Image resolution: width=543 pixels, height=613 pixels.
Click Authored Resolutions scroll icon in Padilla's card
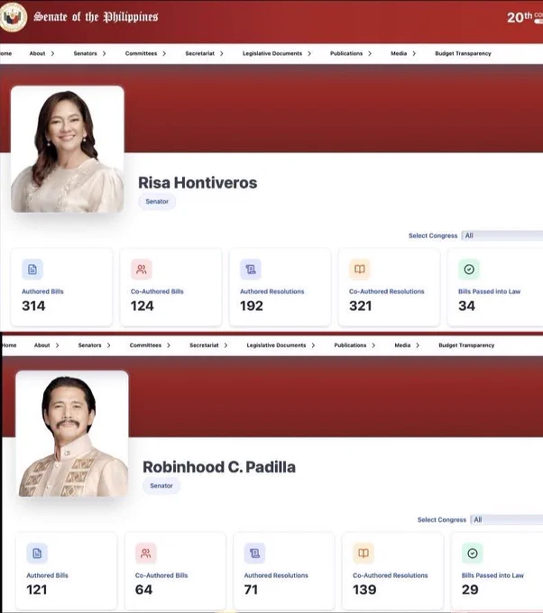click(x=254, y=554)
